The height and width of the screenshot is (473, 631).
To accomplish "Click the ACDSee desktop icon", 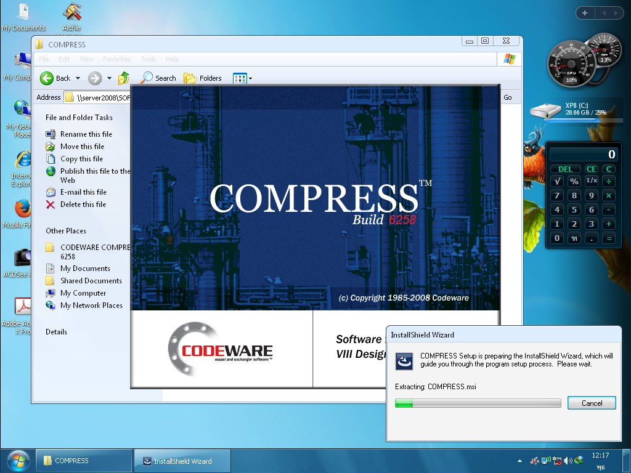I will 16,264.
